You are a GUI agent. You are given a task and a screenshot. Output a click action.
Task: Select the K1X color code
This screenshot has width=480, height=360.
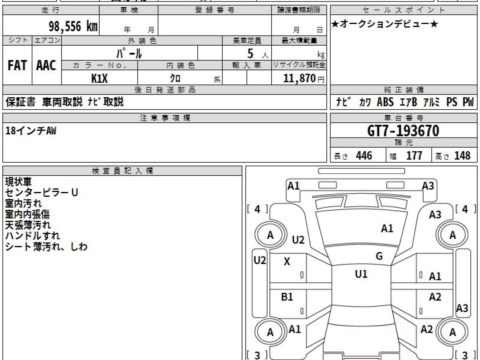[100, 78]
